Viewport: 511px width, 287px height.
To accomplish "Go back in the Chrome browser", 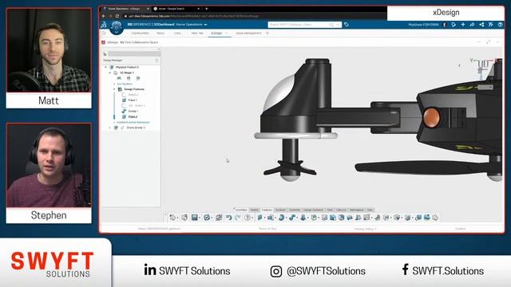I will coord(104,16).
